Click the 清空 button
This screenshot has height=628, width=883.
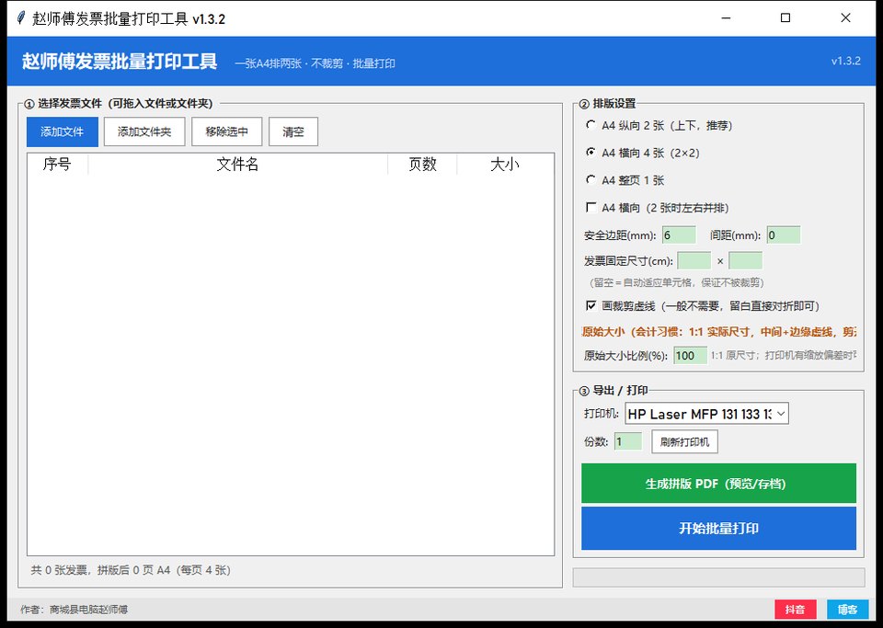(292, 131)
